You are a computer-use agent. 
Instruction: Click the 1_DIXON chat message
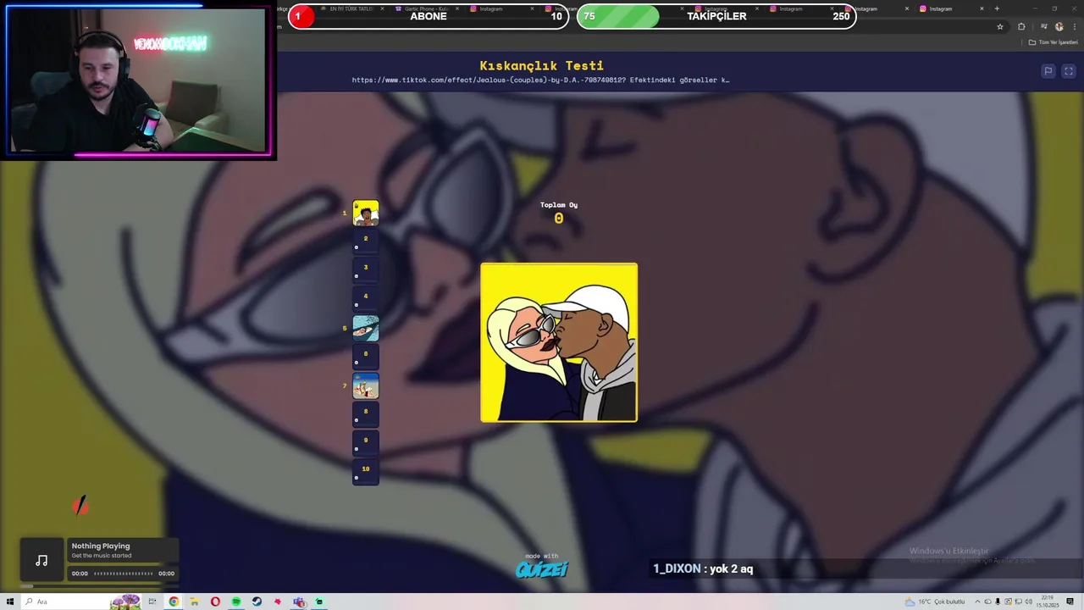[x=703, y=568]
